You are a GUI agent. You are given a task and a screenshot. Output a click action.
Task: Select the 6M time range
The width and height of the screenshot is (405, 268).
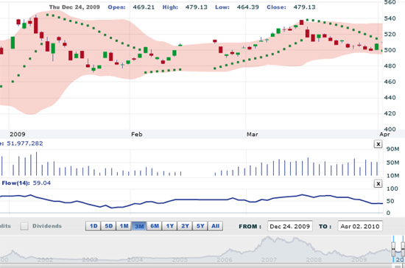point(155,226)
